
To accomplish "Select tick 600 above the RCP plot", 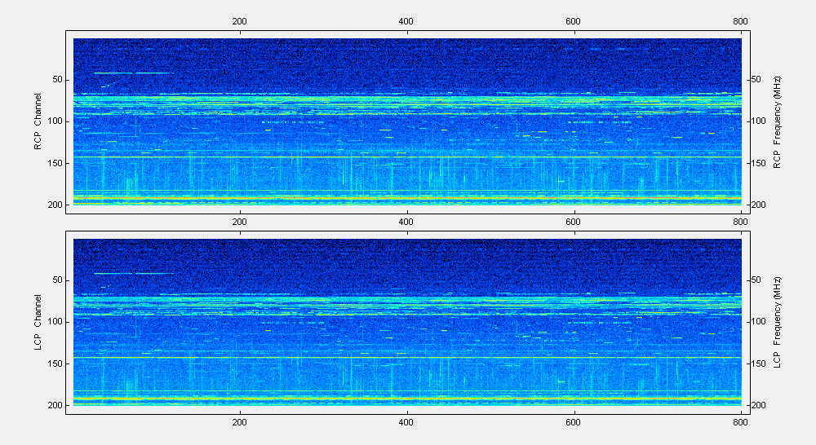I will click(573, 21).
